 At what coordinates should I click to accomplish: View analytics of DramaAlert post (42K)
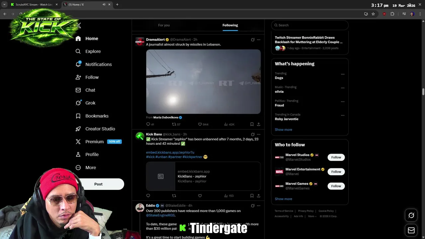(x=229, y=124)
